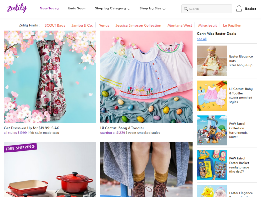Visit SCOUT Bags under Zulily Finds

coord(55,25)
